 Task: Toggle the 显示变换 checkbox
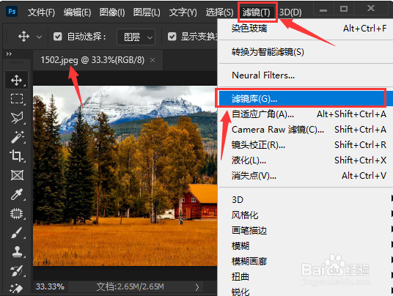172,37
